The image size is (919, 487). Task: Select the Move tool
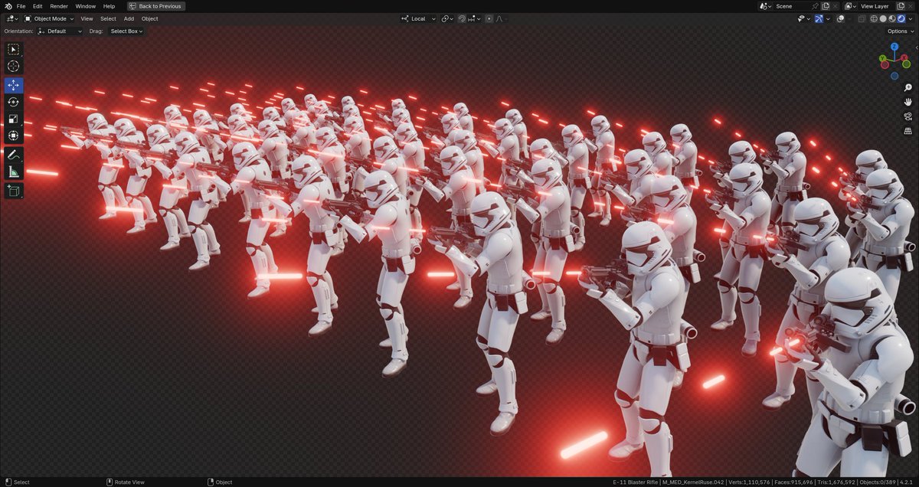click(x=14, y=85)
